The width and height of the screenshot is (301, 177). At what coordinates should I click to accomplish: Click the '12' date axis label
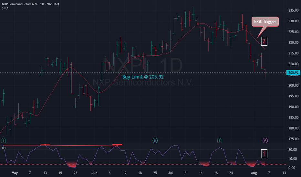[125, 173]
